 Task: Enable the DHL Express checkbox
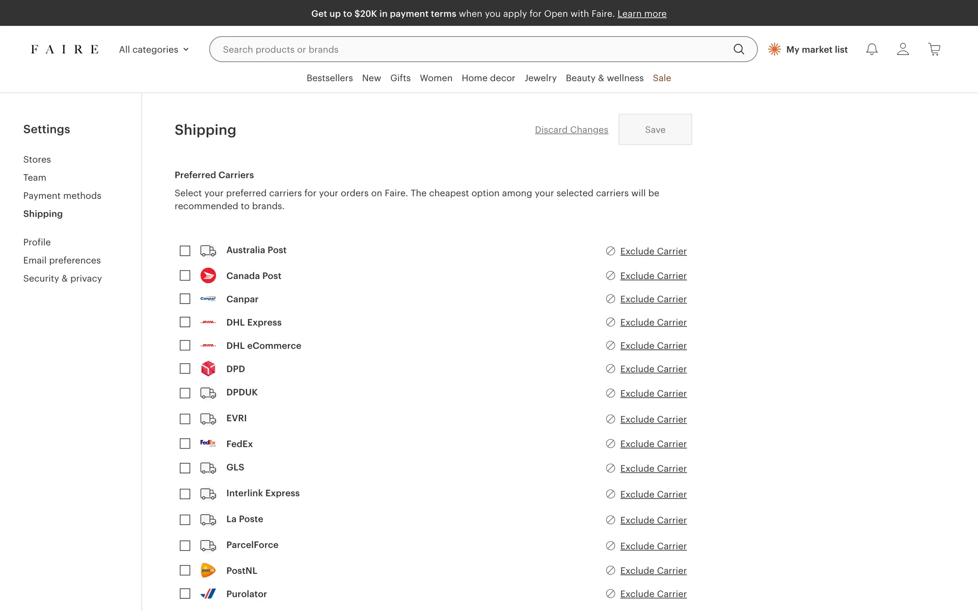click(x=185, y=322)
